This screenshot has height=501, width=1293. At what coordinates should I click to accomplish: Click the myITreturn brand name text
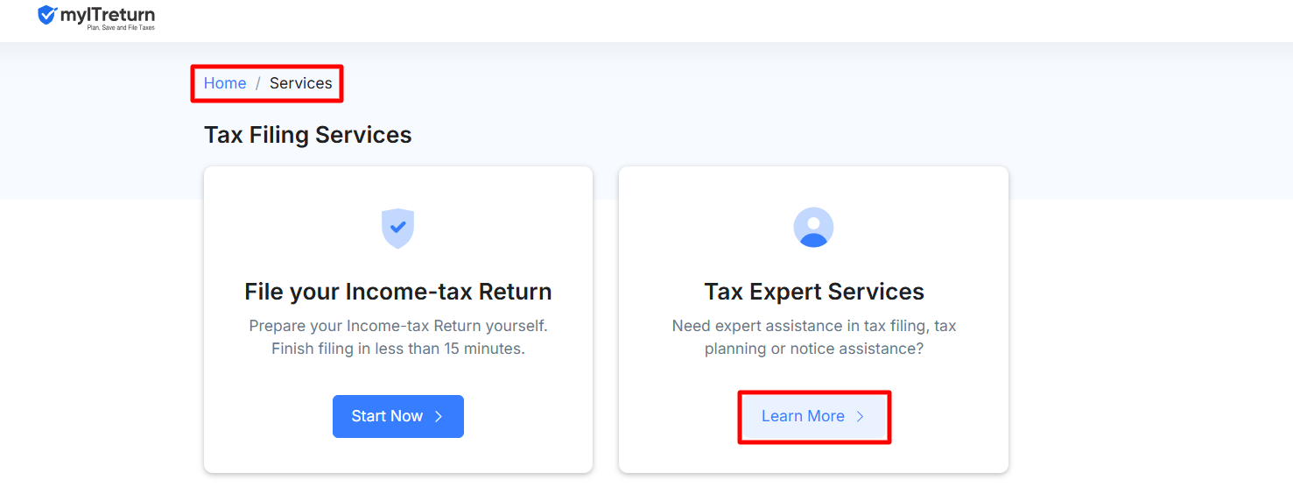(108, 14)
